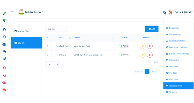Click the red headset support icon

[x=4, y=75]
